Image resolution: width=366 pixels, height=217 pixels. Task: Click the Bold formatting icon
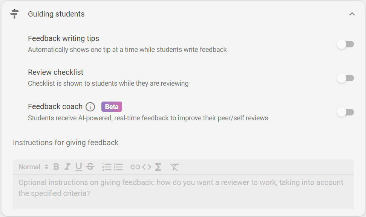pos(56,167)
